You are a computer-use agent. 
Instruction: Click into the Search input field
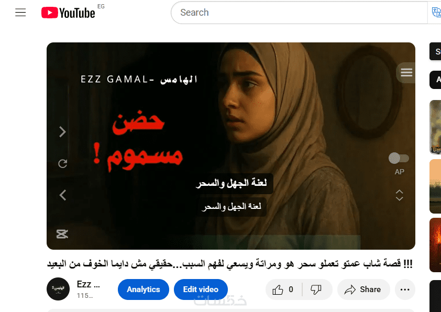click(x=299, y=13)
